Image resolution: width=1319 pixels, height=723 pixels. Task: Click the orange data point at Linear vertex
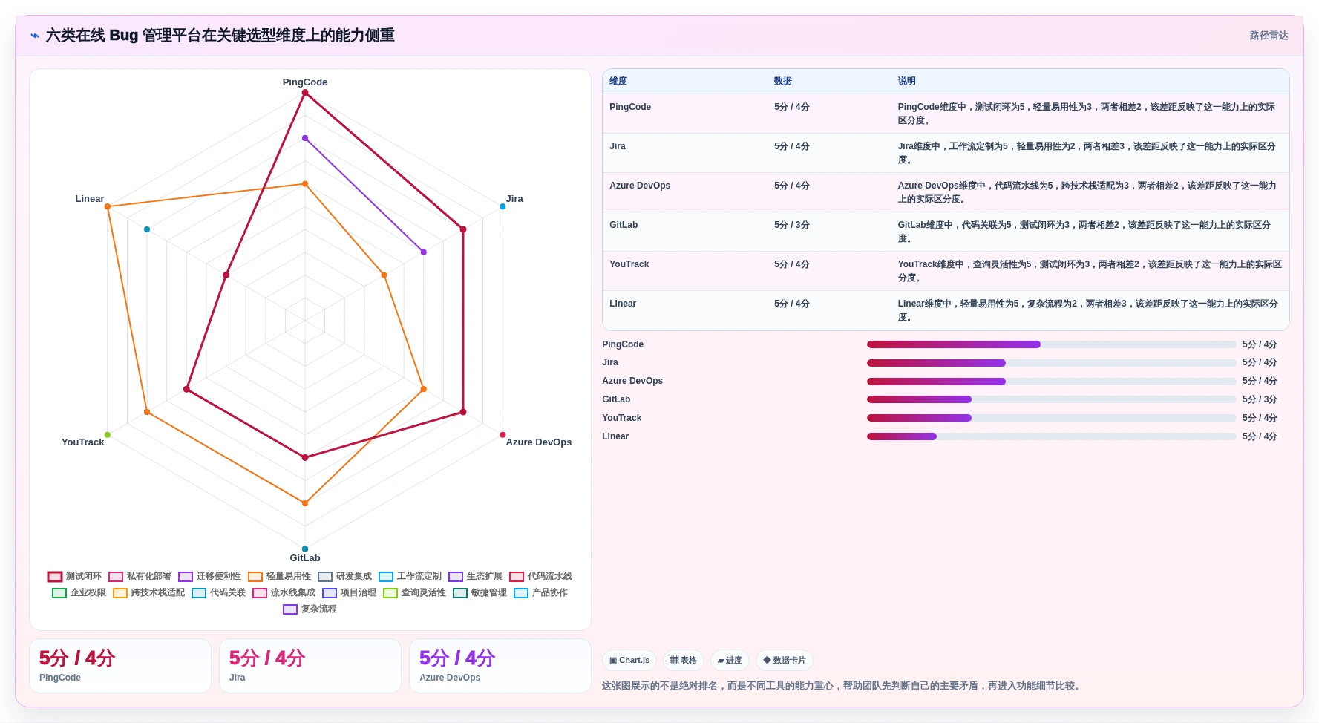(108, 207)
